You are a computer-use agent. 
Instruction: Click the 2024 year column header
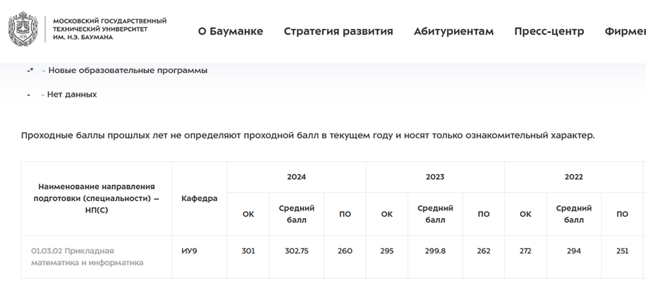coord(296,177)
